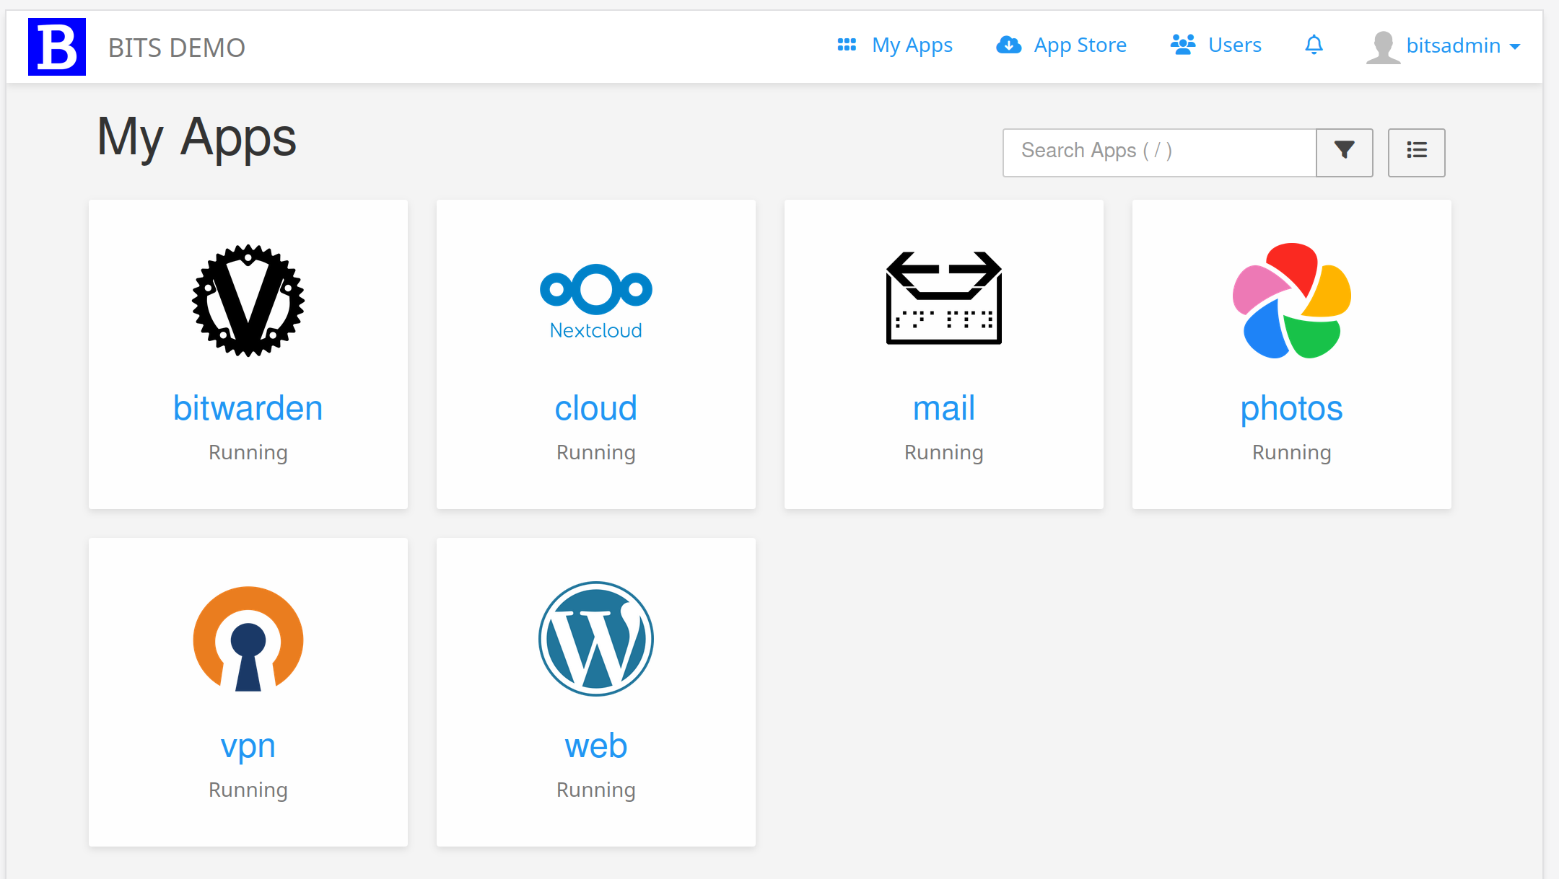Click the photos app link
Screen dimensions: 1559x879
pyautogui.click(x=1292, y=409)
